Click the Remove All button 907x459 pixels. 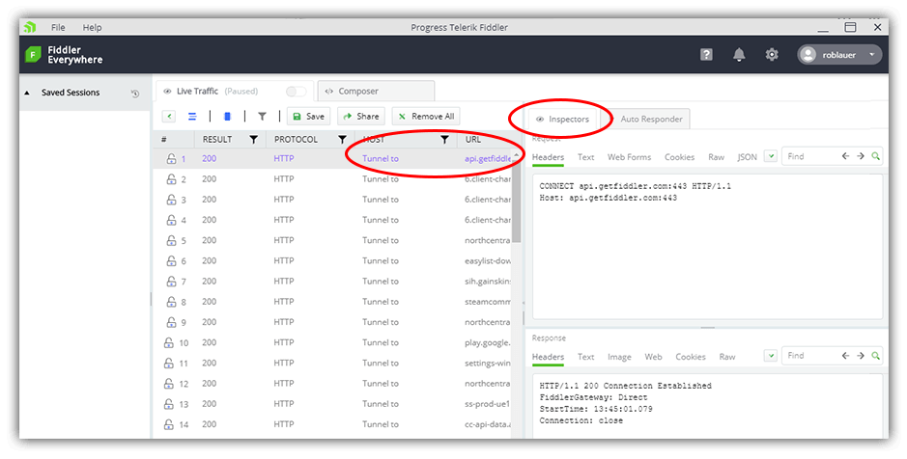click(x=426, y=117)
